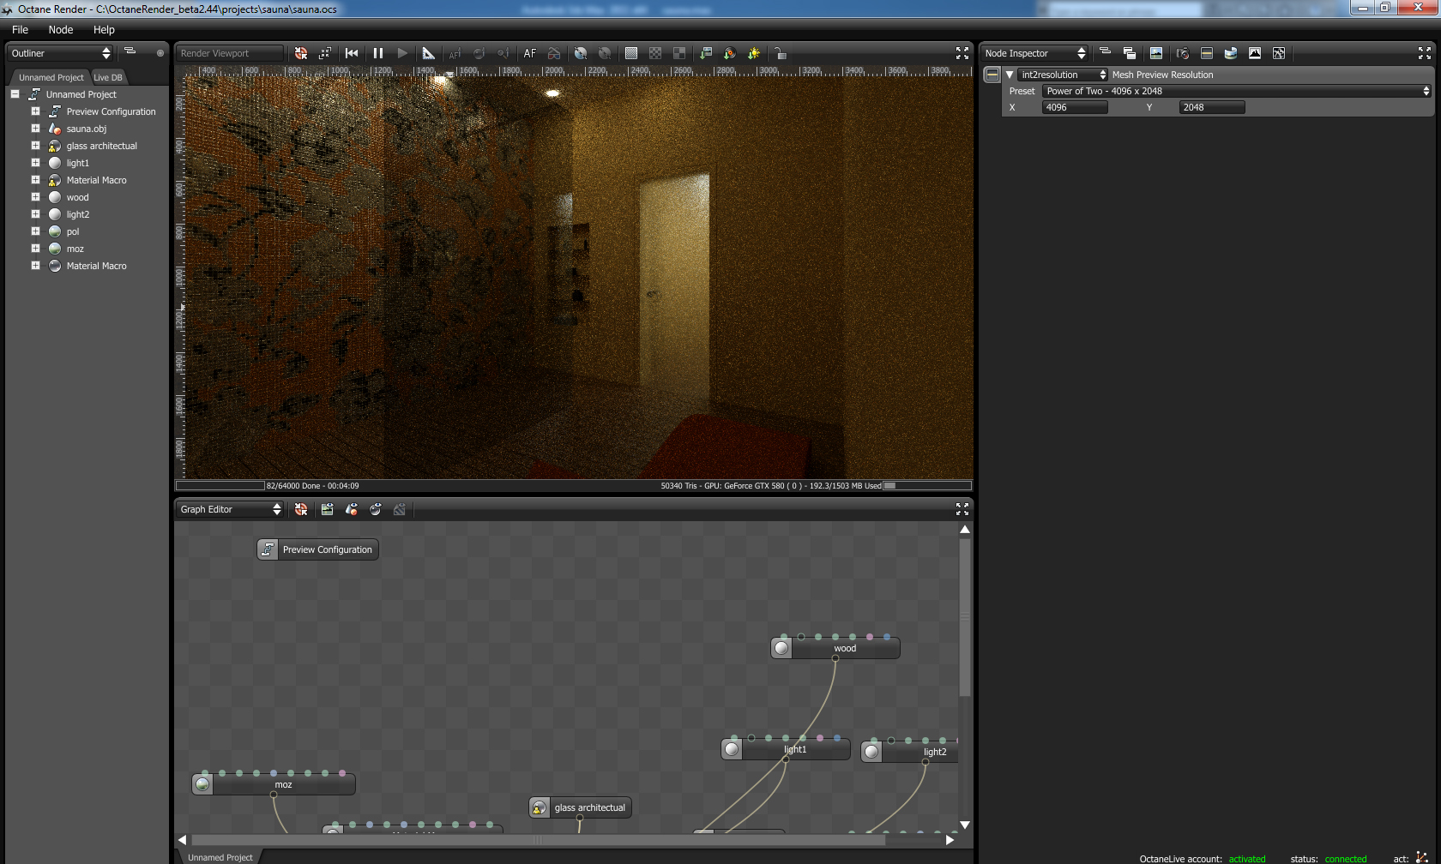Click the AF autofocus button
Viewport: 1441px width, 864px height.
pos(530,53)
